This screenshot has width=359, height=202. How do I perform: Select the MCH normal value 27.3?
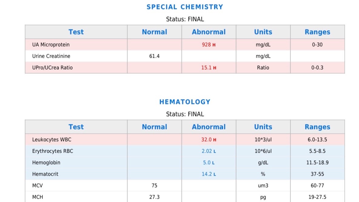(154, 197)
